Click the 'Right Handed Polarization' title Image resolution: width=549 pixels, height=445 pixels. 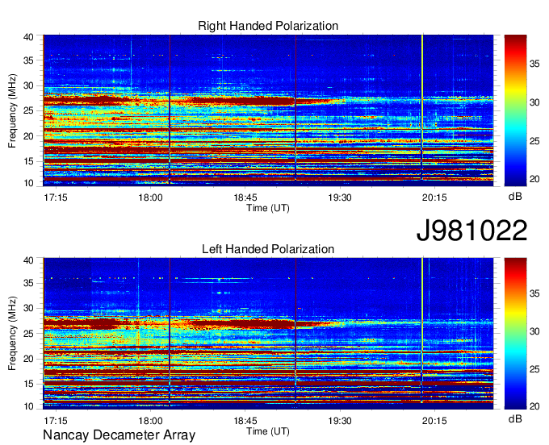coord(268,26)
